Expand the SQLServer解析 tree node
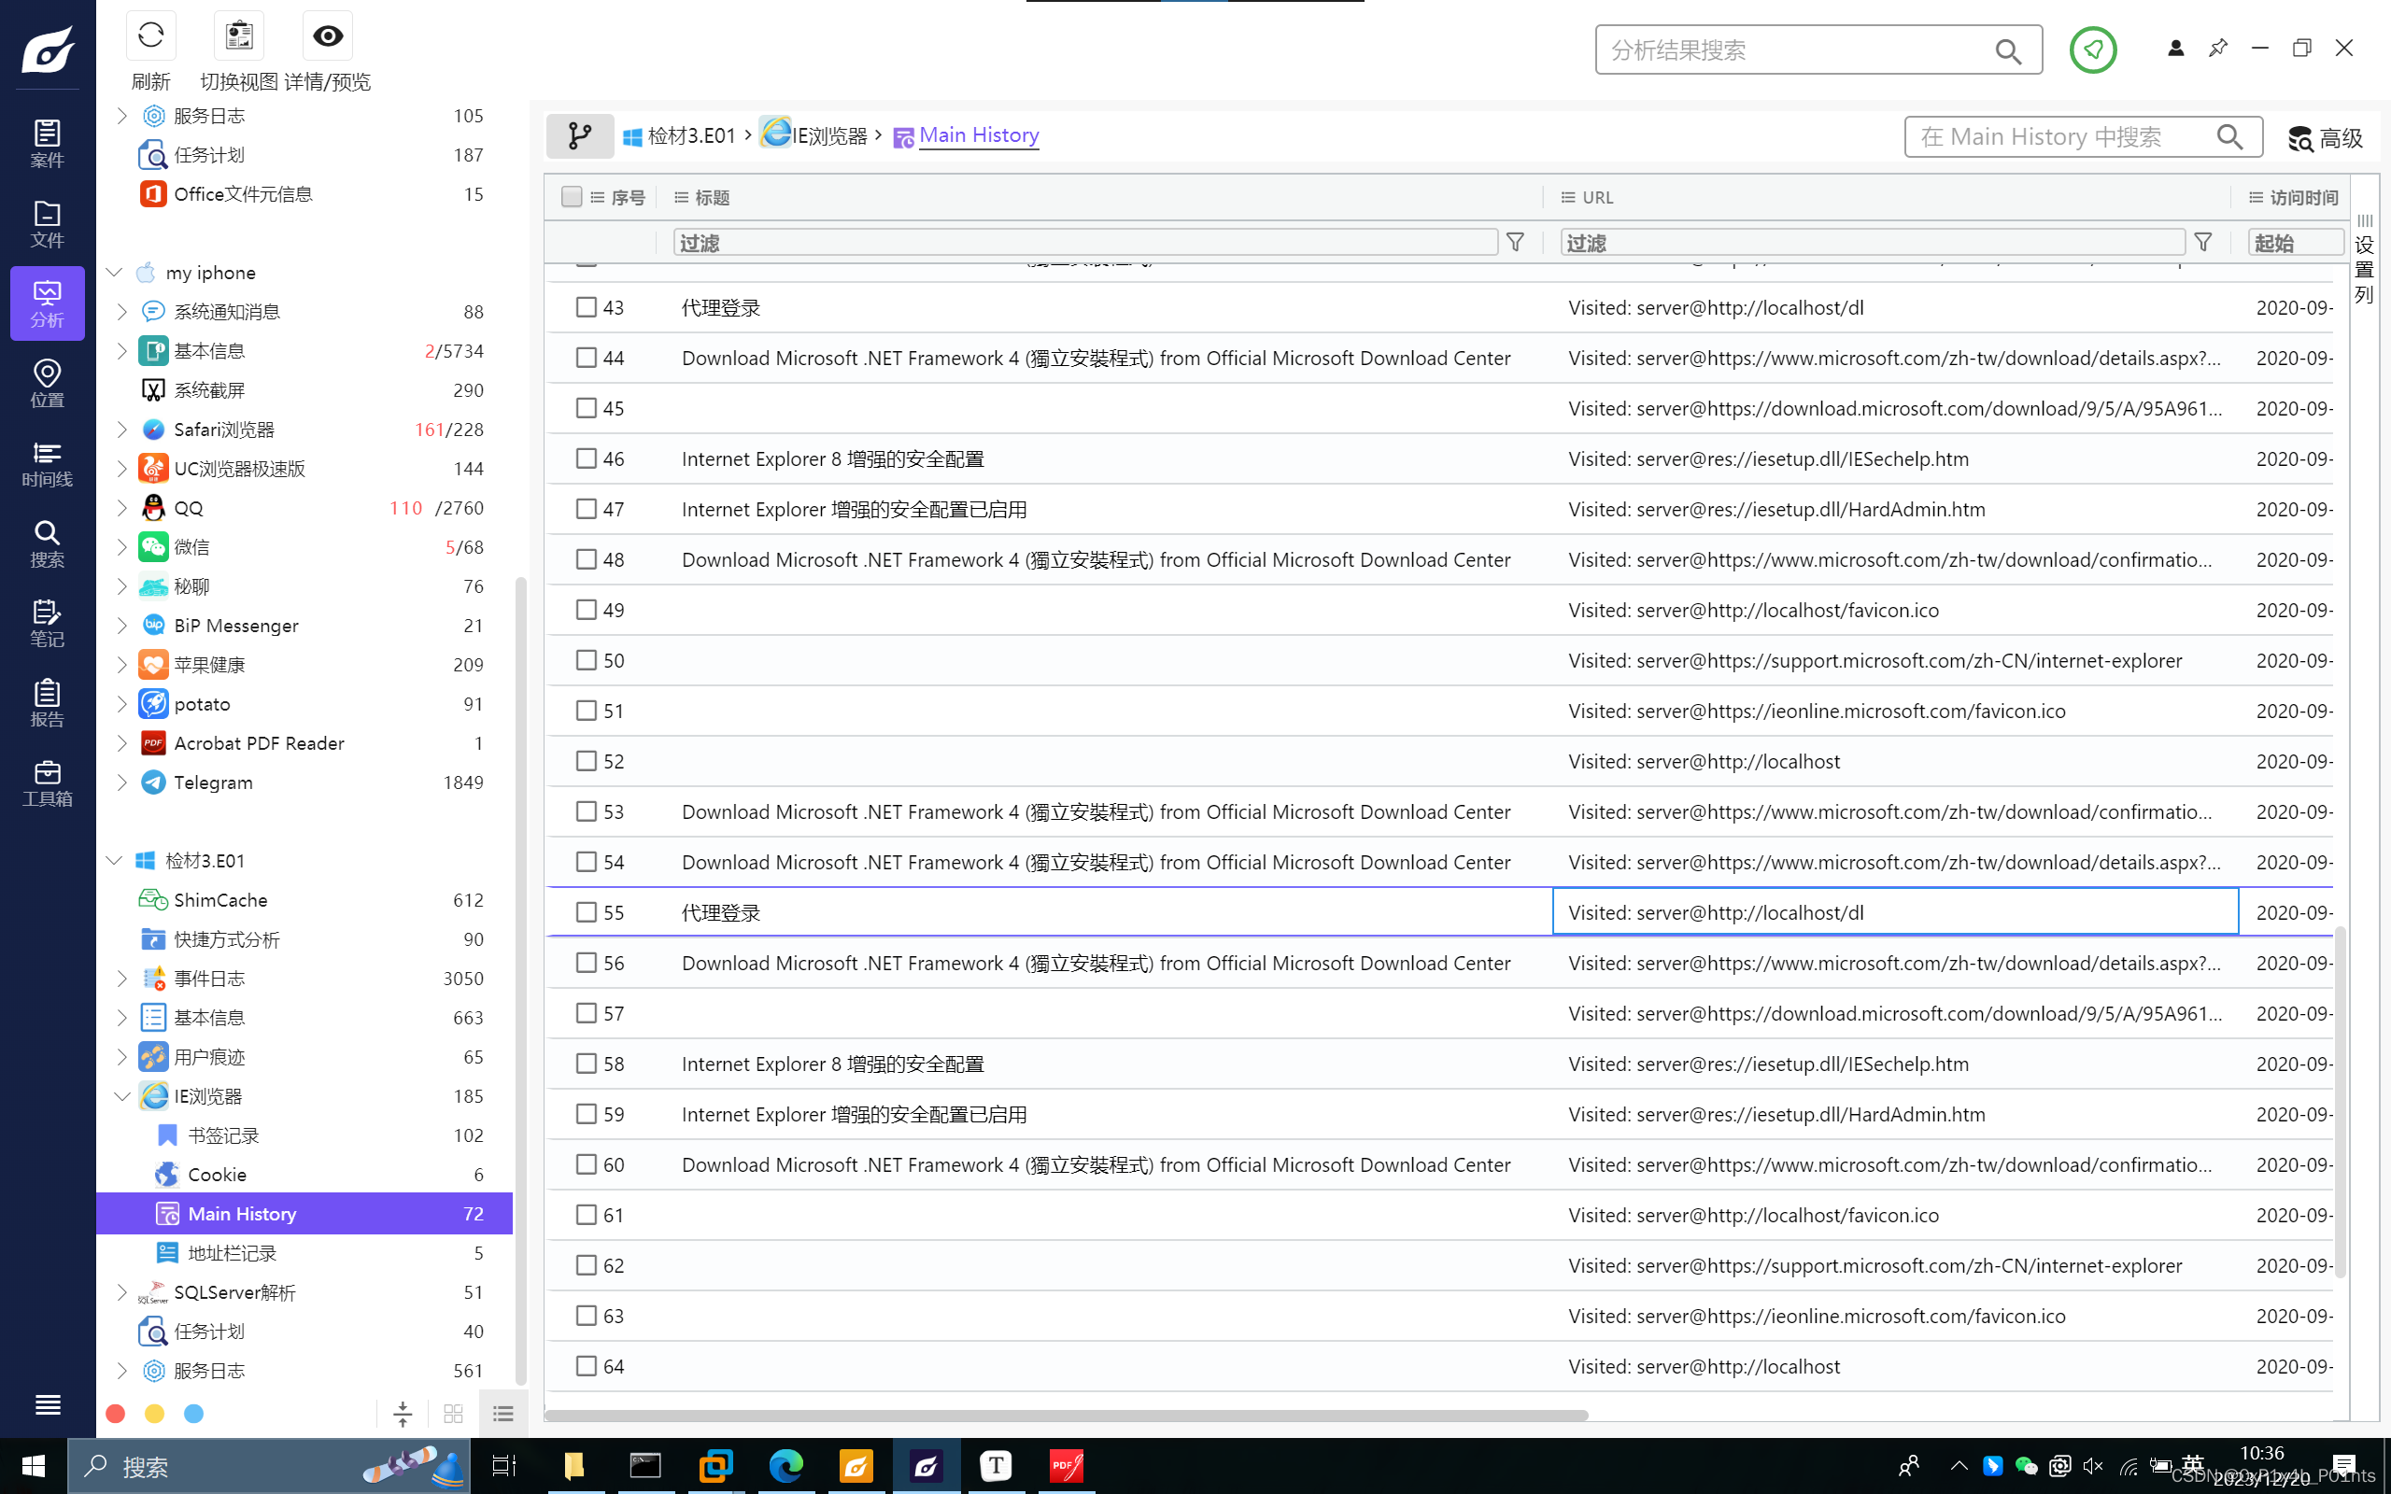Viewport: 2391px width, 1494px height. click(121, 1291)
